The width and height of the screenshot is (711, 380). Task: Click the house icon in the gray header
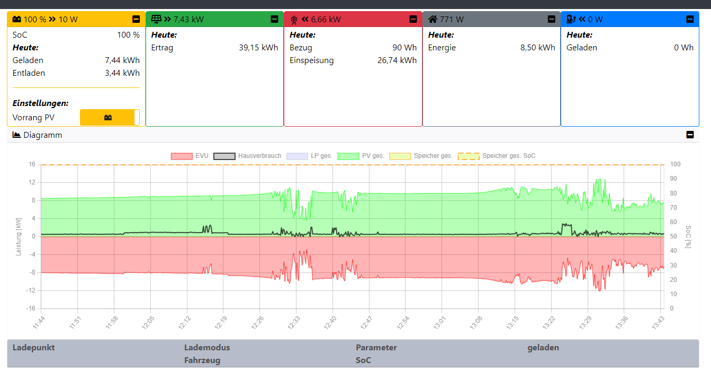tap(433, 20)
